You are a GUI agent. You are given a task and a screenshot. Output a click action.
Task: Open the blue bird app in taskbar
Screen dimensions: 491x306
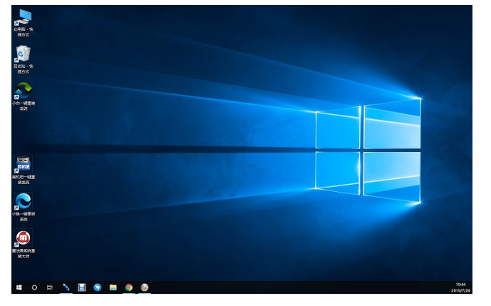coord(97,287)
